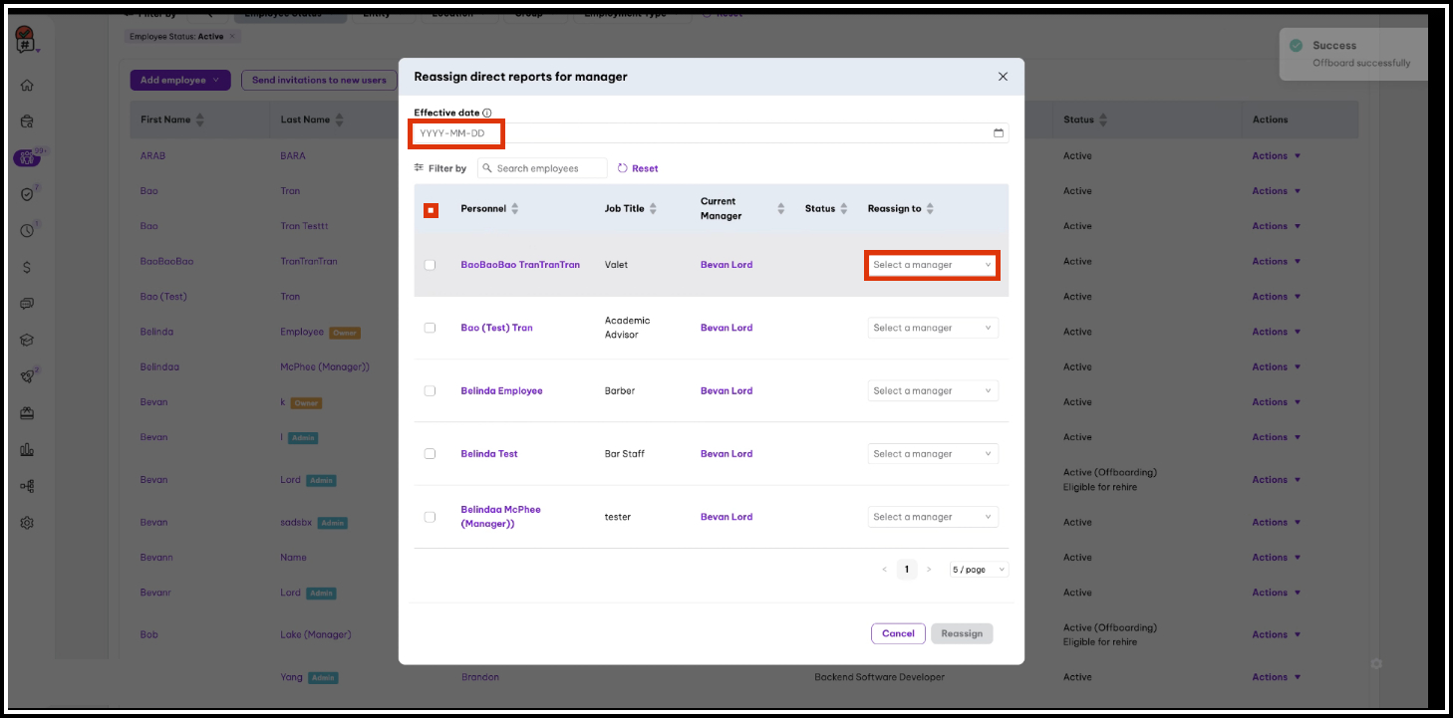Open the Belinda Test employee link
1453x718 pixels.
[x=488, y=453]
